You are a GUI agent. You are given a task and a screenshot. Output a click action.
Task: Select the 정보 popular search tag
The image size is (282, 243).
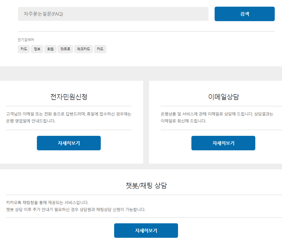pyautogui.click(x=37, y=49)
